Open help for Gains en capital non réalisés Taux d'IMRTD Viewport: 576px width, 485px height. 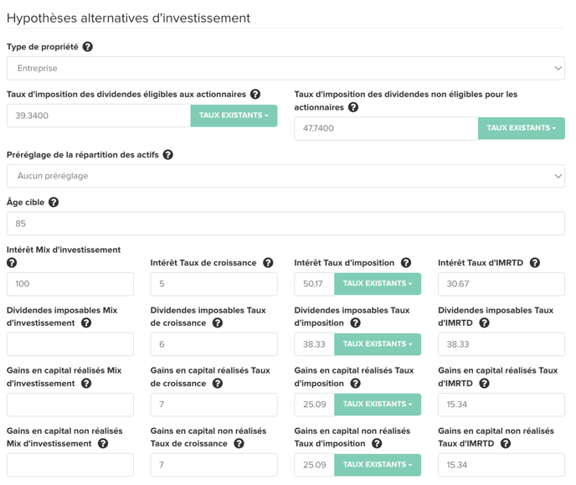tap(506, 443)
